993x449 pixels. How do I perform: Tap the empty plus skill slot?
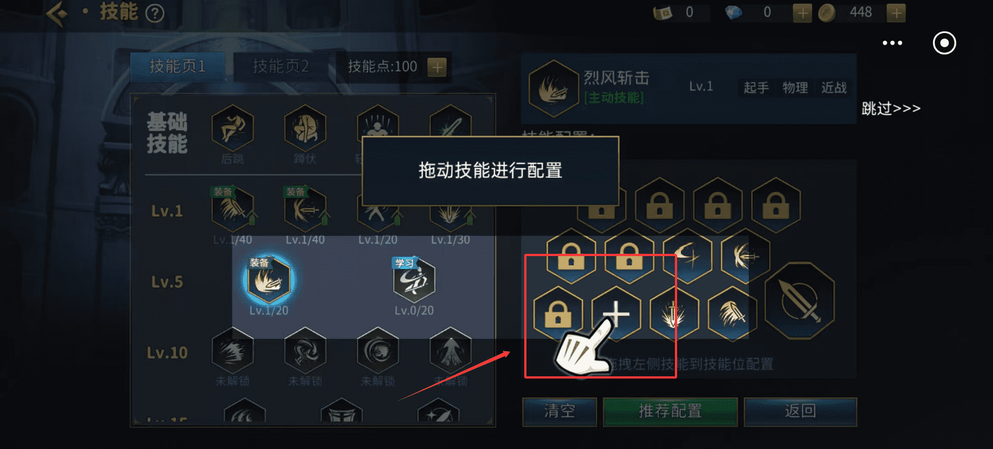616,314
